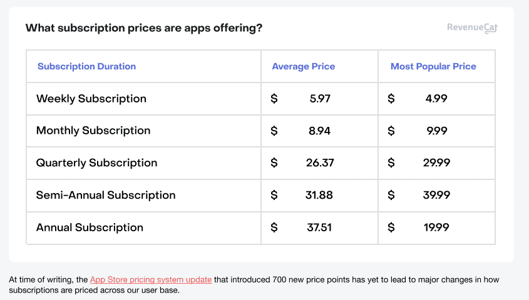This screenshot has height=300, width=529.
Task: Select the Quarterly Subscription row label
Action: pyautogui.click(x=96, y=163)
